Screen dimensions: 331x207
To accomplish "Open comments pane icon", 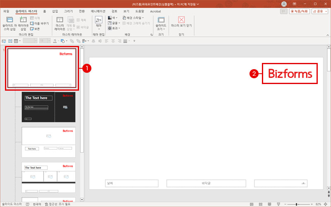I will pos(283,11).
